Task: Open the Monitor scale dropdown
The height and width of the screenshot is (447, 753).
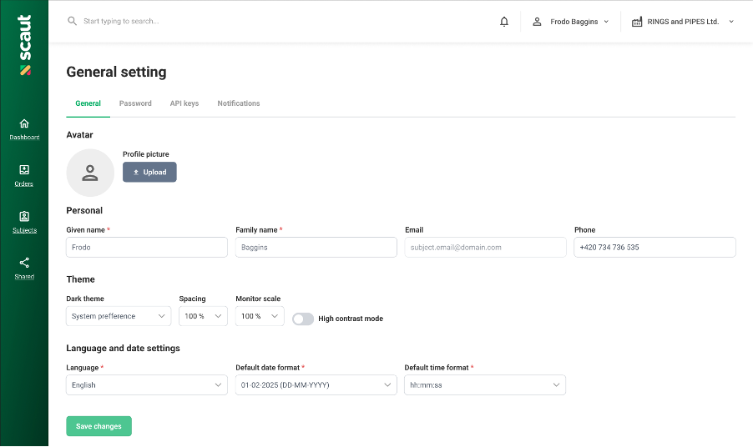Action: (x=260, y=316)
